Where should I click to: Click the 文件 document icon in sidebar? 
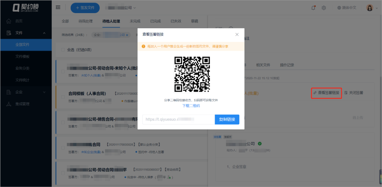pos(9,33)
